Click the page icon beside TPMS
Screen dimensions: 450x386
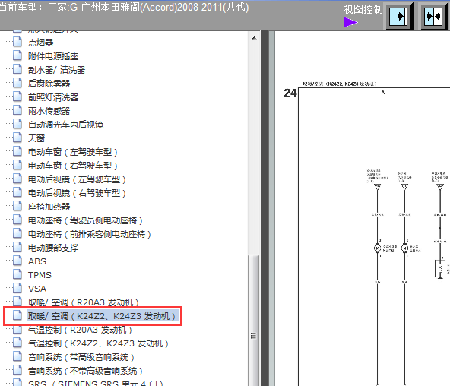point(17,275)
